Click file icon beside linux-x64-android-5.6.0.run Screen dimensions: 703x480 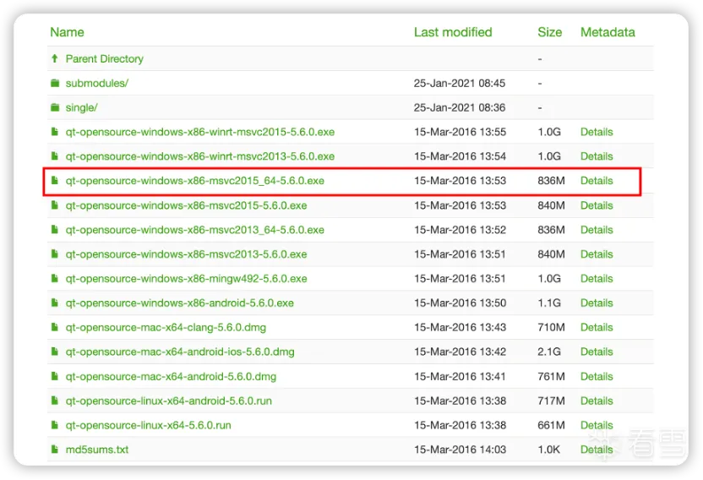pyautogui.click(x=55, y=401)
